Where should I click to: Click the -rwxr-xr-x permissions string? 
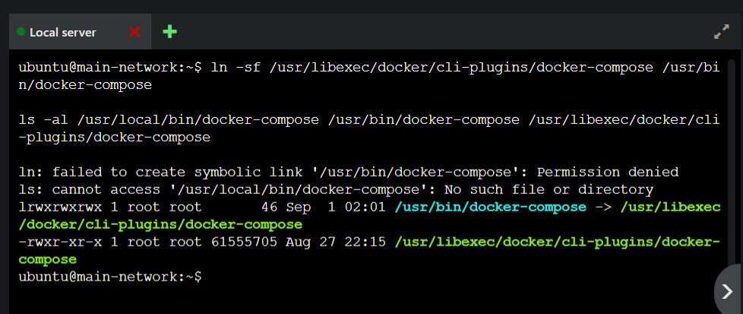tap(59, 243)
